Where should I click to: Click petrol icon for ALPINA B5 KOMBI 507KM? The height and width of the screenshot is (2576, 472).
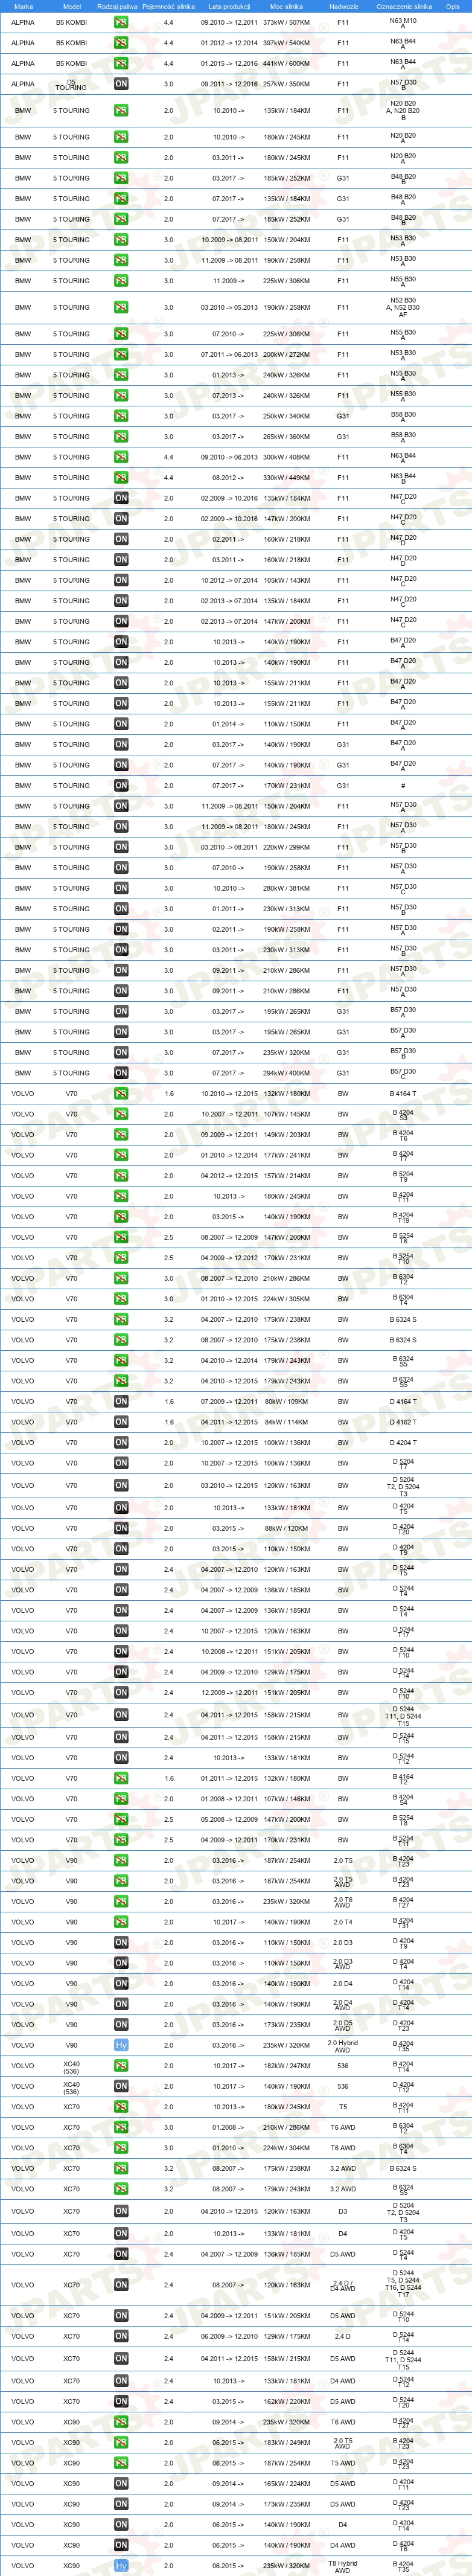coord(121,22)
